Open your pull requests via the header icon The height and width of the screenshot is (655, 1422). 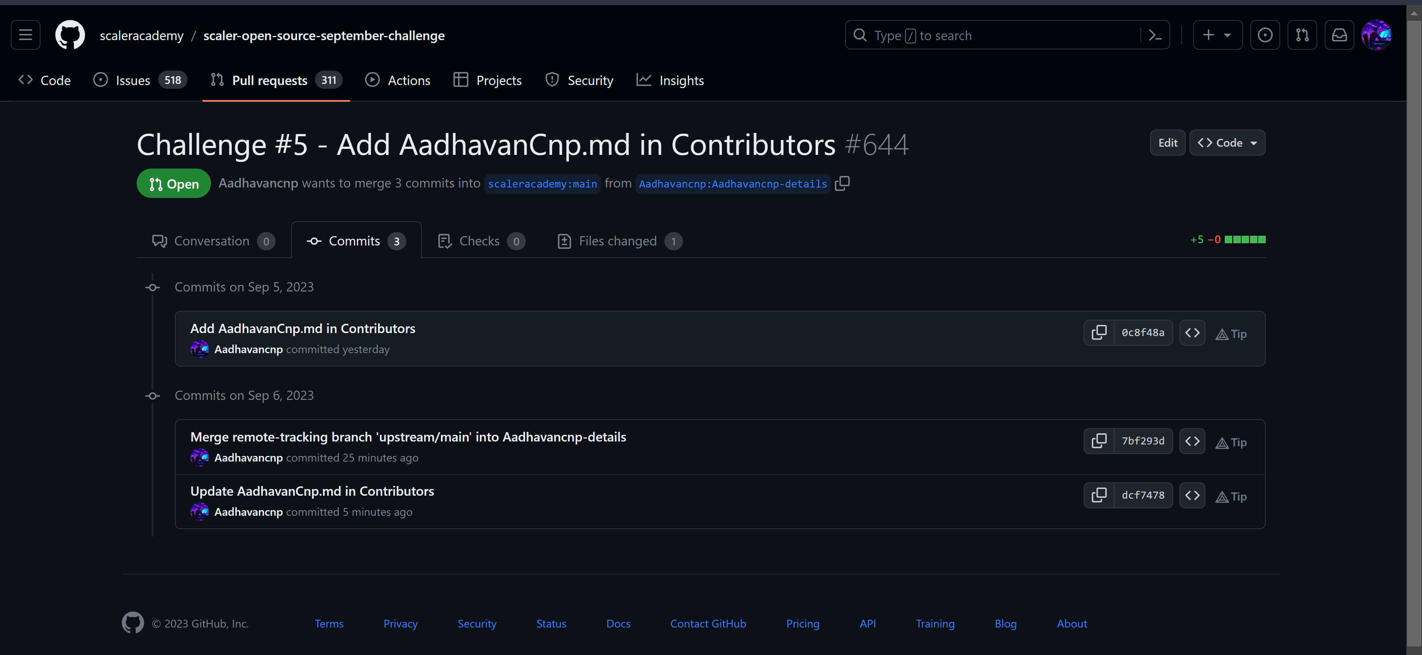point(1302,34)
